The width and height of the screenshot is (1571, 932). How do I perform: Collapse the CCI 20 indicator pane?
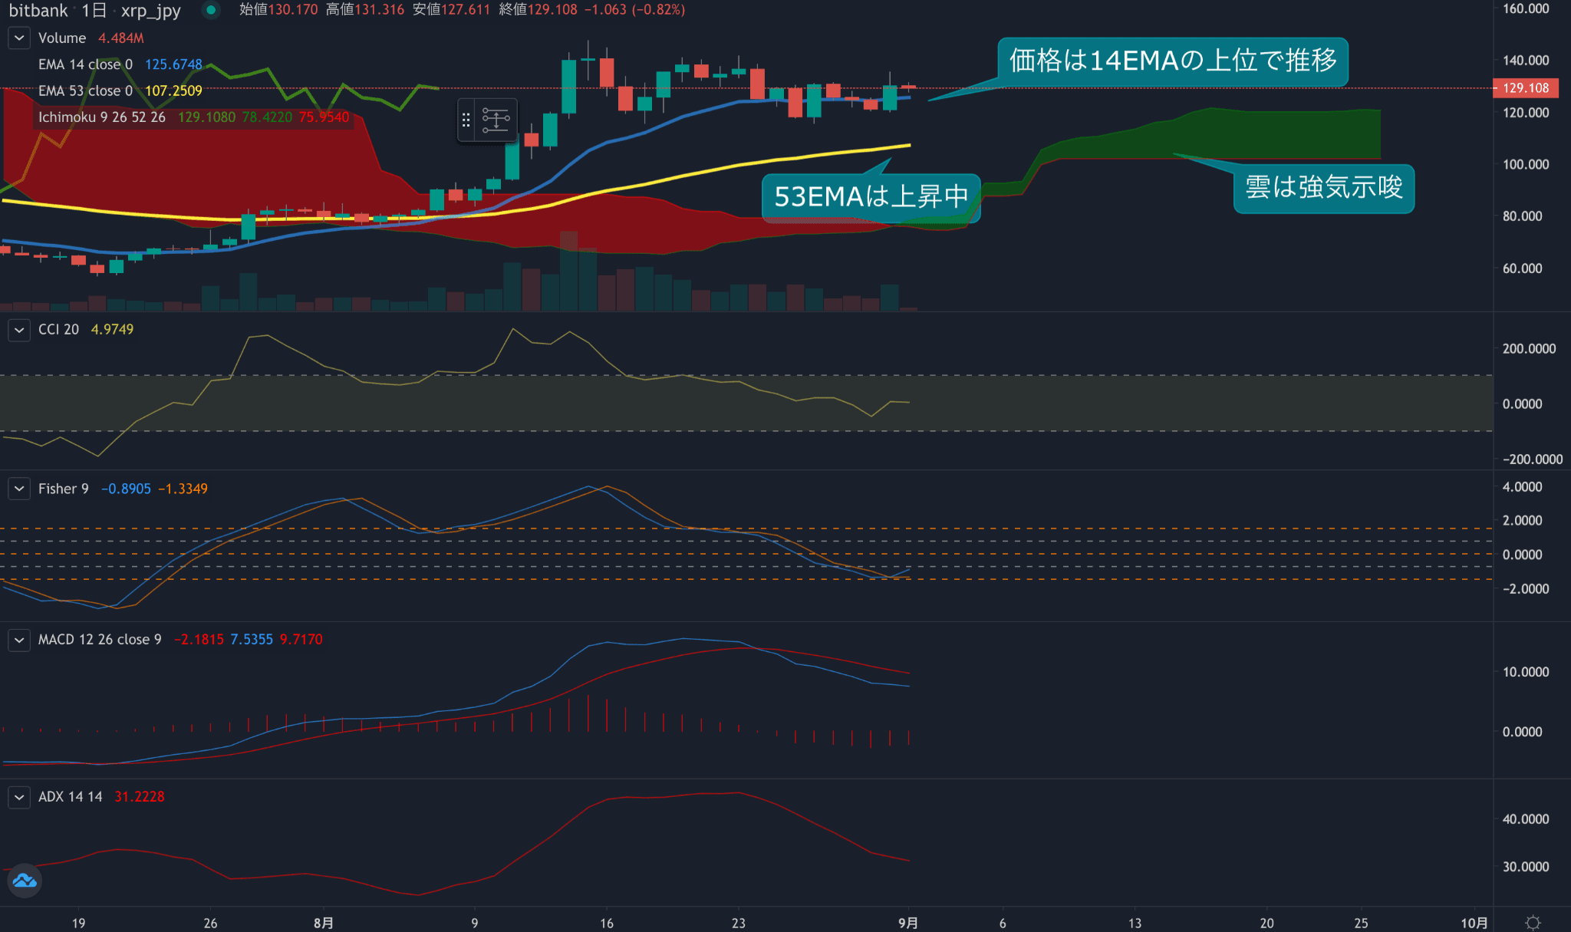[x=18, y=330]
